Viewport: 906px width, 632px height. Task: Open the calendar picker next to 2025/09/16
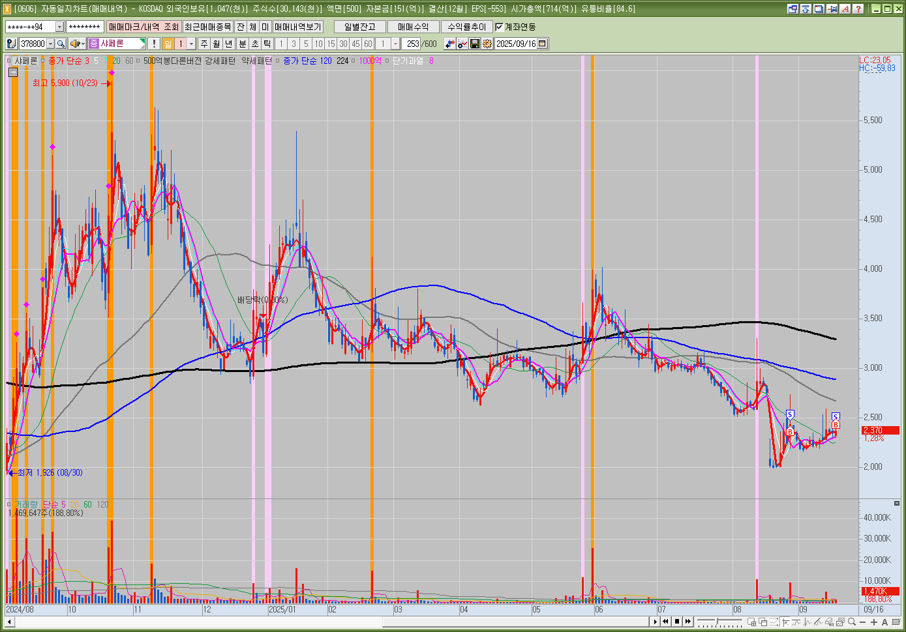pos(542,44)
